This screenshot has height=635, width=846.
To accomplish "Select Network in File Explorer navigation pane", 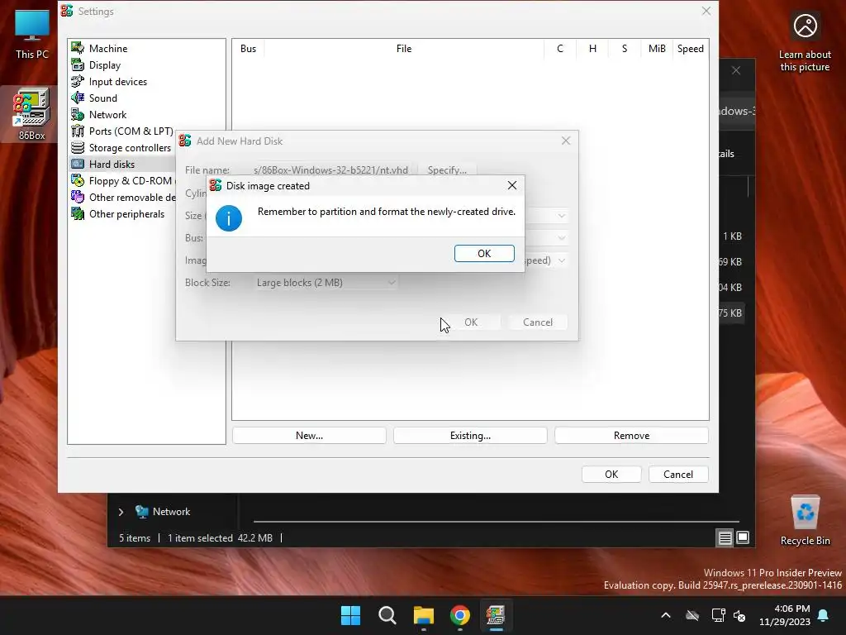I will pos(171,511).
